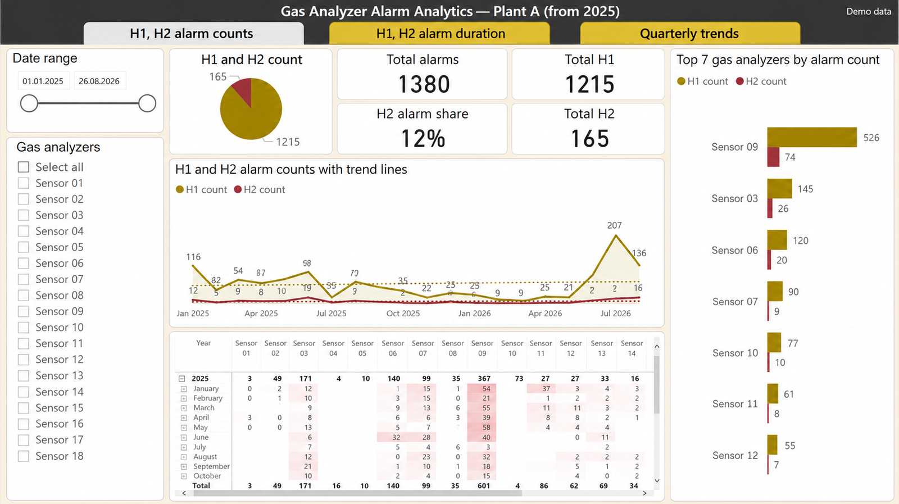Click H1 count legend marker in Top 7 chart
The image size is (899, 504).
click(682, 81)
